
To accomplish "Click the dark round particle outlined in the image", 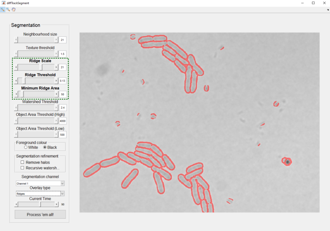I will [x=287, y=162].
